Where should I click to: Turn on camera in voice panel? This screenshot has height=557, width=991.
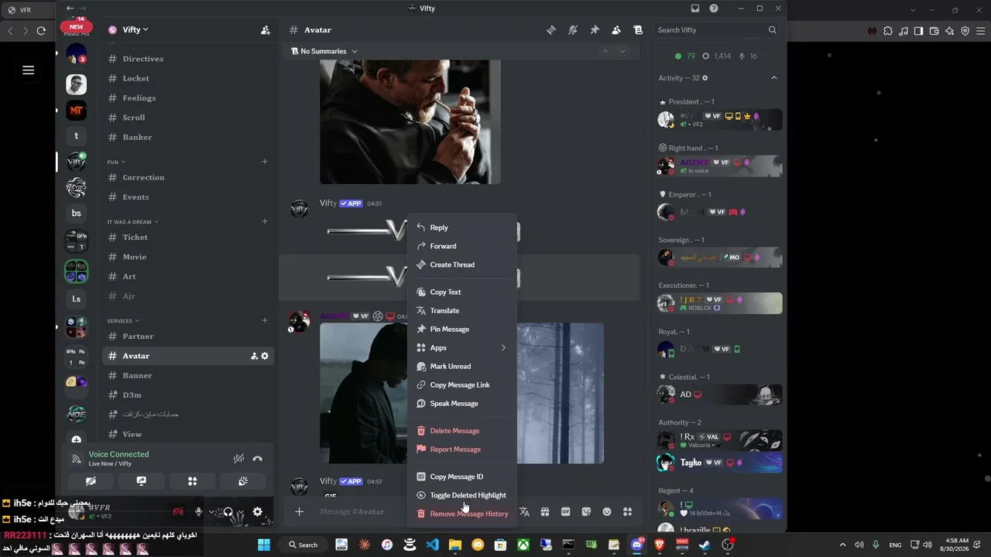tap(91, 481)
